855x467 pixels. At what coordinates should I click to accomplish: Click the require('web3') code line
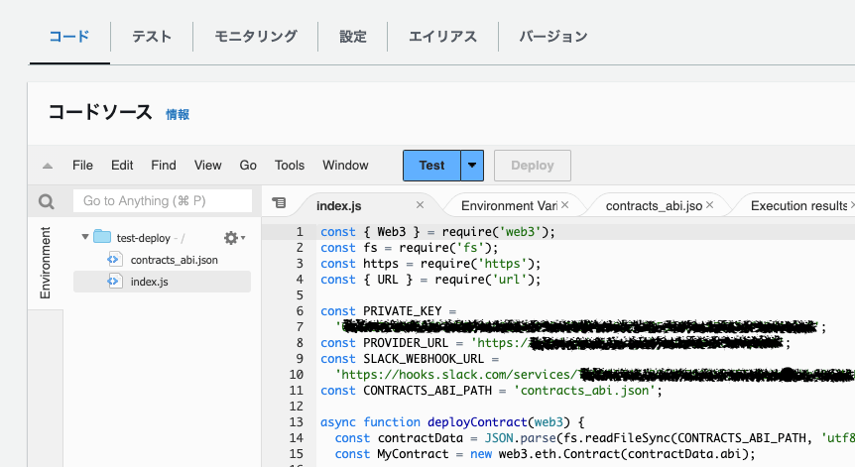[x=437, y=232]
